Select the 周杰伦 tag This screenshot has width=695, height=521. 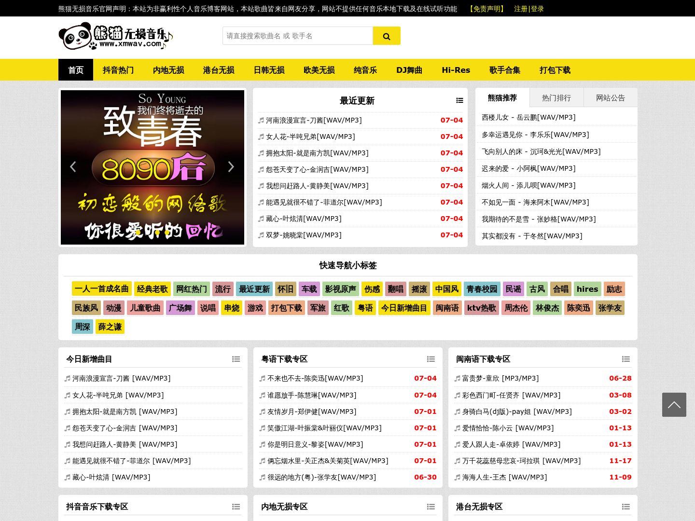pos(516,308)
